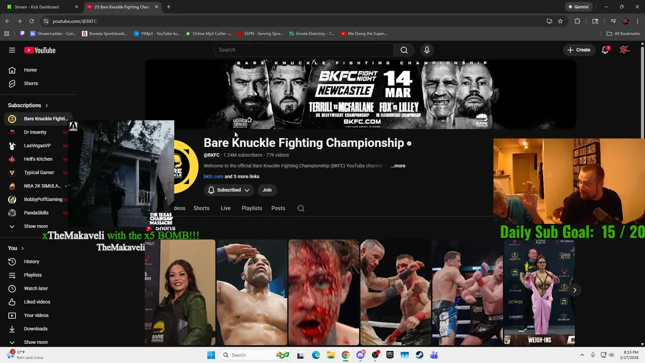Open File Explorer from the taskbar
This screenshot has height=363, width=645.
pos(331,355)
